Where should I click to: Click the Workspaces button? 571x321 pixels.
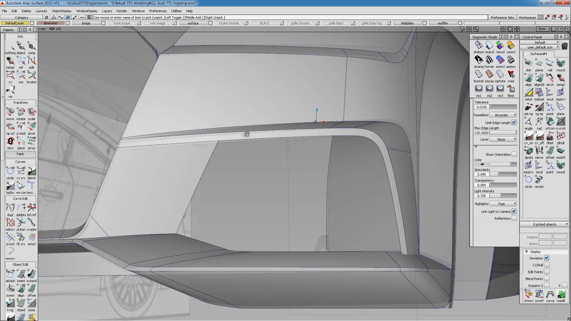tap(527, 18)
